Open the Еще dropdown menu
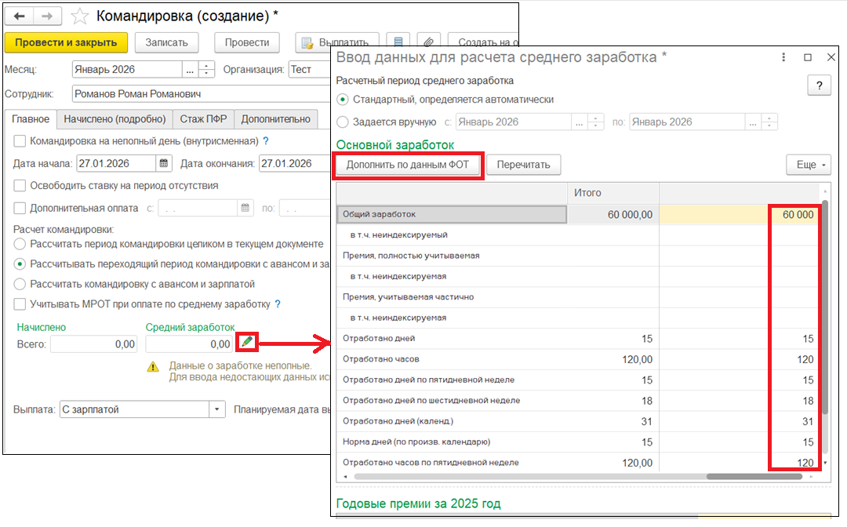The height and width of the screenshot is (527, 847). pos(808,165)
